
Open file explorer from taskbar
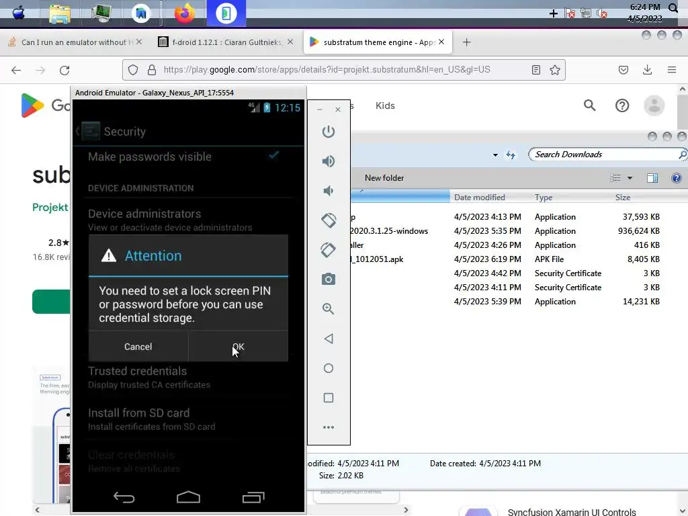(60, 13)
